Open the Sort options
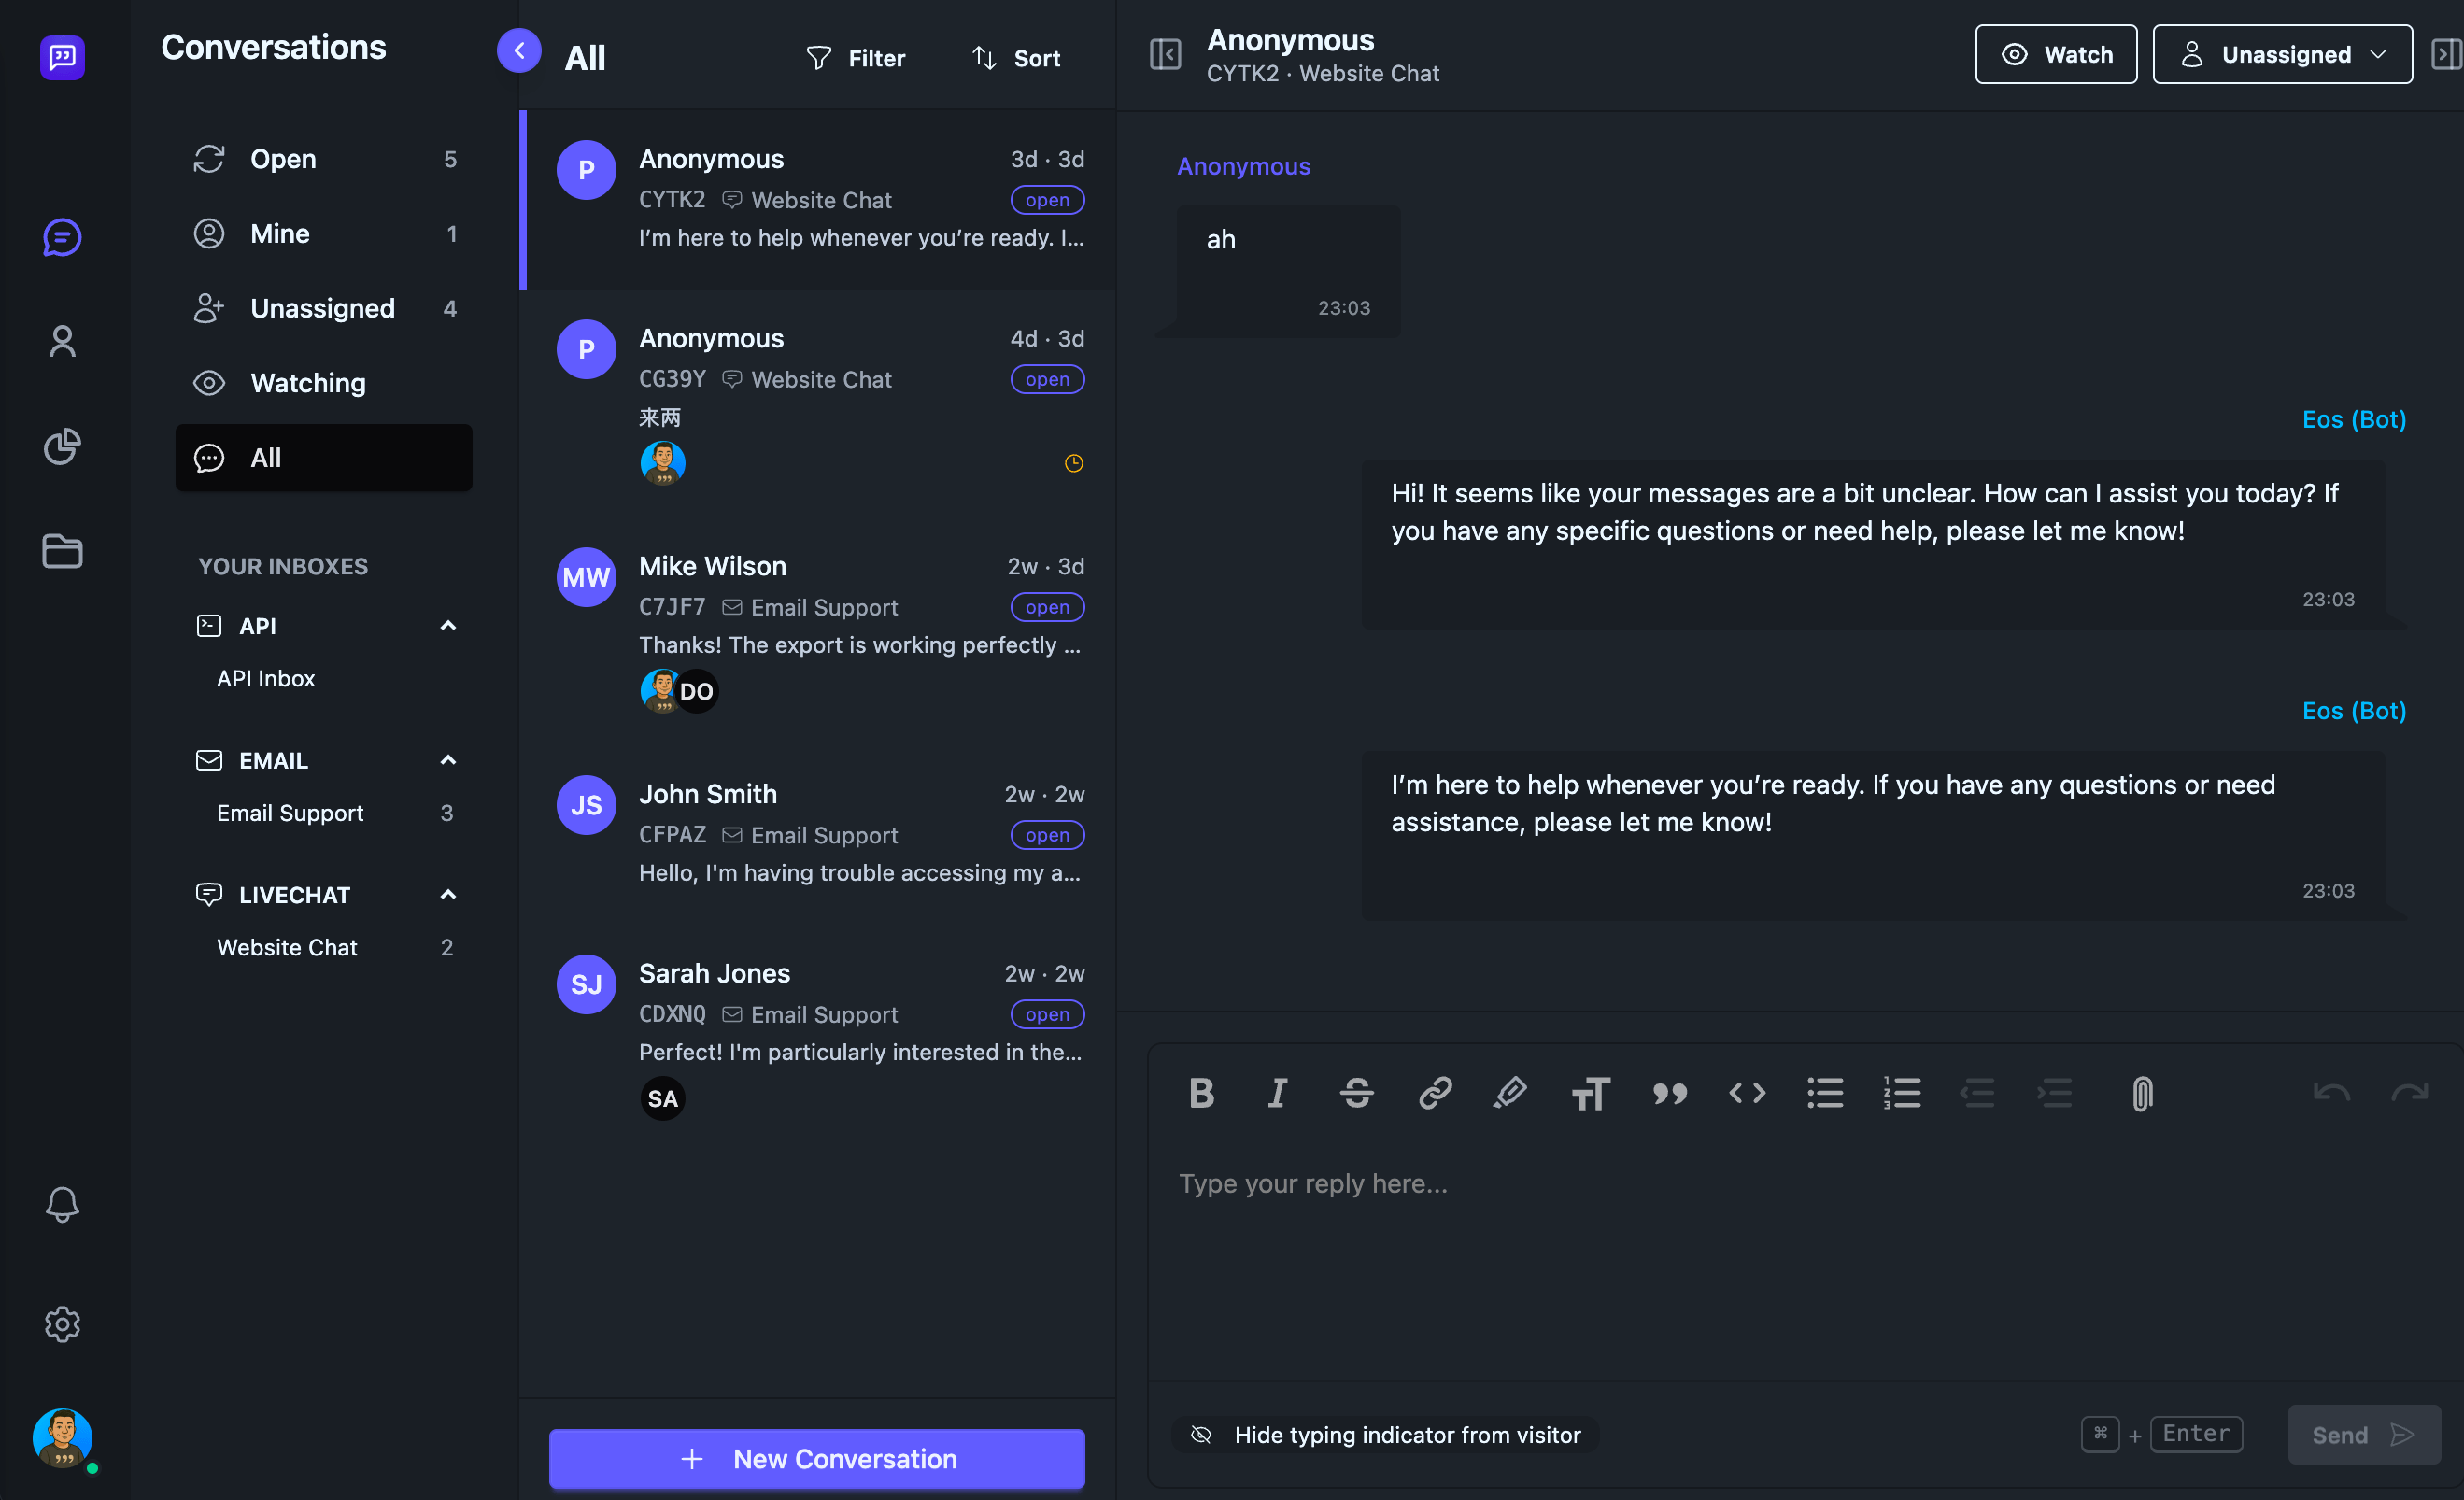 click(x=1016, y=58)
